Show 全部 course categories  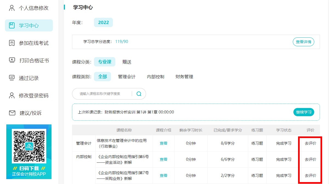click(102, 77)
